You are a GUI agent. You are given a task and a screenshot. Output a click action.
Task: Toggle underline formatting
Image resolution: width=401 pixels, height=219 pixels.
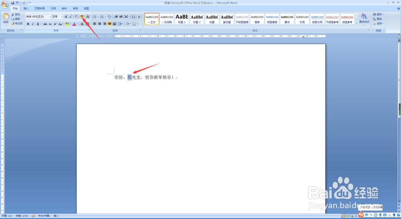(x=38, y=24)
